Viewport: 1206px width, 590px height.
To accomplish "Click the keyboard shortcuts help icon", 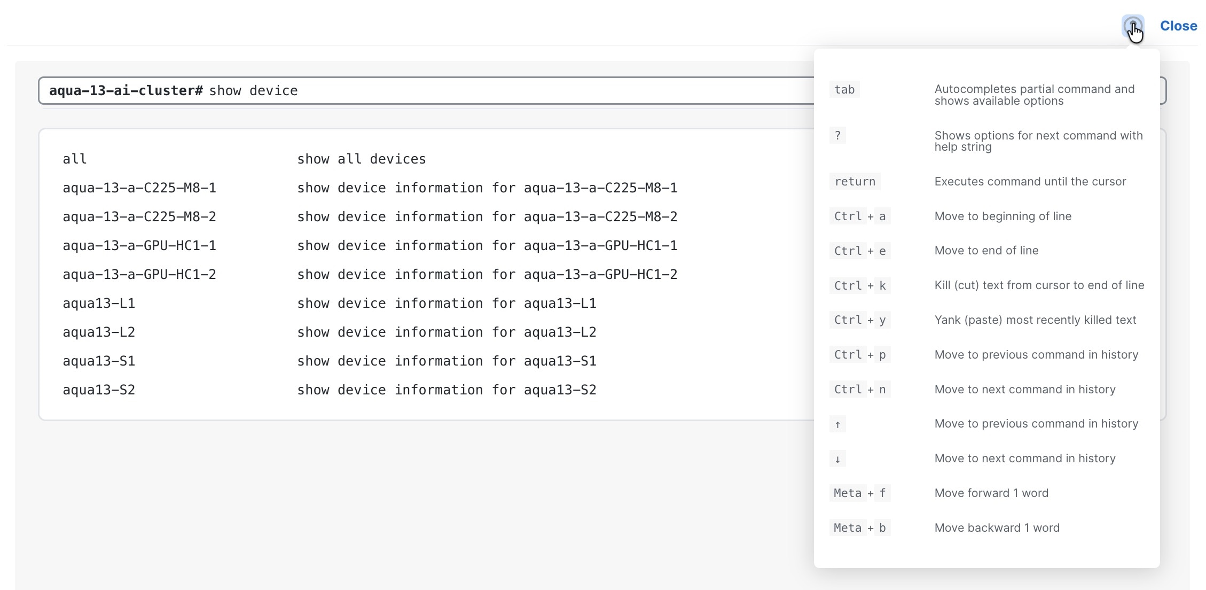I will point(1132,25).
